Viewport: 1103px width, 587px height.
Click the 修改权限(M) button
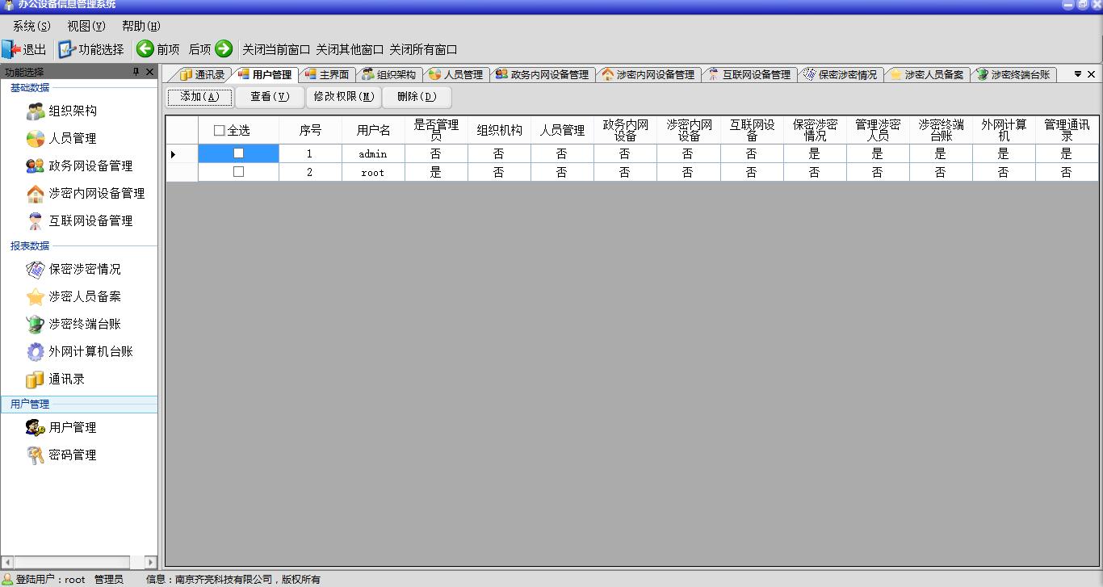click(x=343, y=97)
